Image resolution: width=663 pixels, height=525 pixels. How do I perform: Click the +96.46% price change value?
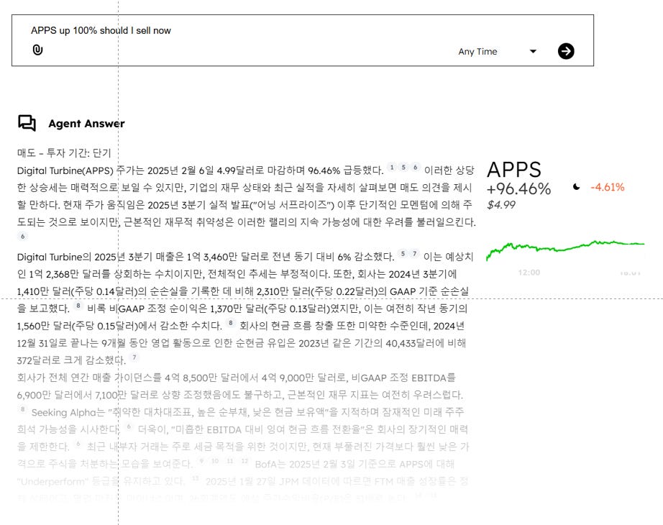(x=518, y=188)
